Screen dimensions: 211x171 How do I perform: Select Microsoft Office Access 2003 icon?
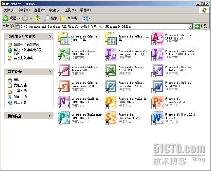(64, 70)
